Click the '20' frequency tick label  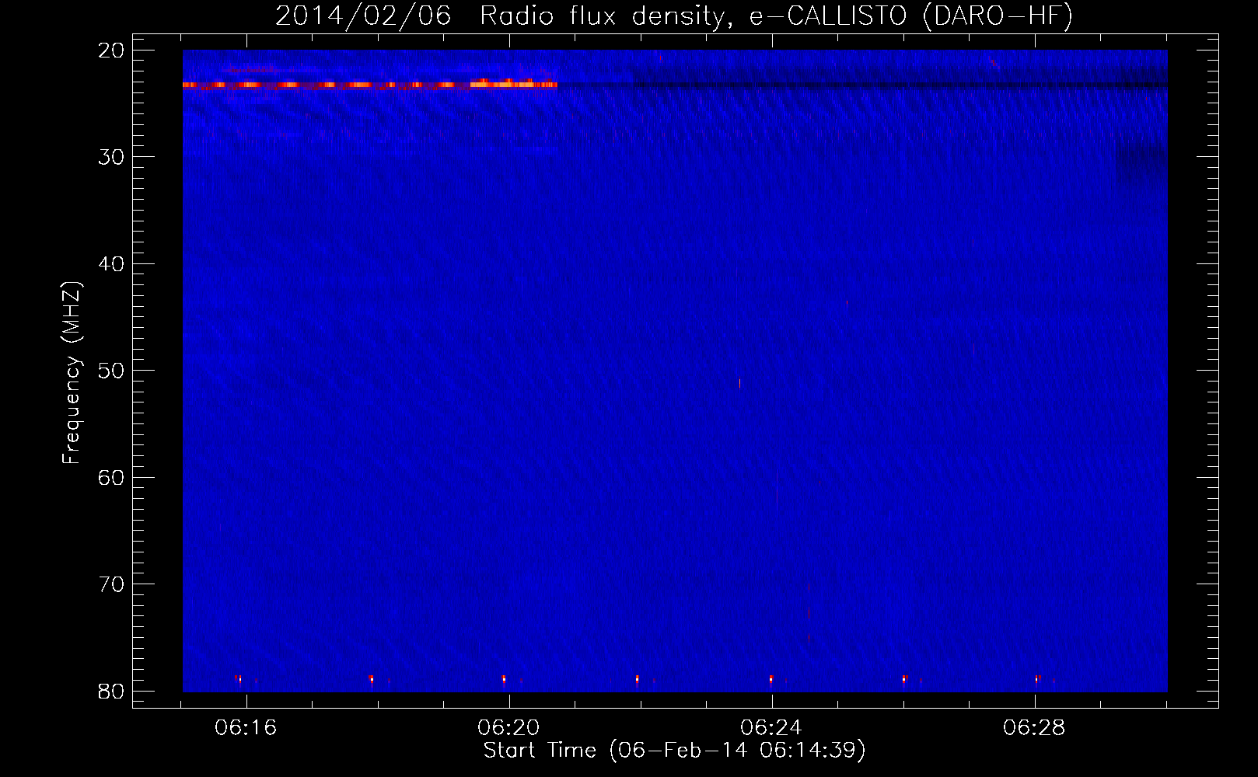(x=112, y=51)
